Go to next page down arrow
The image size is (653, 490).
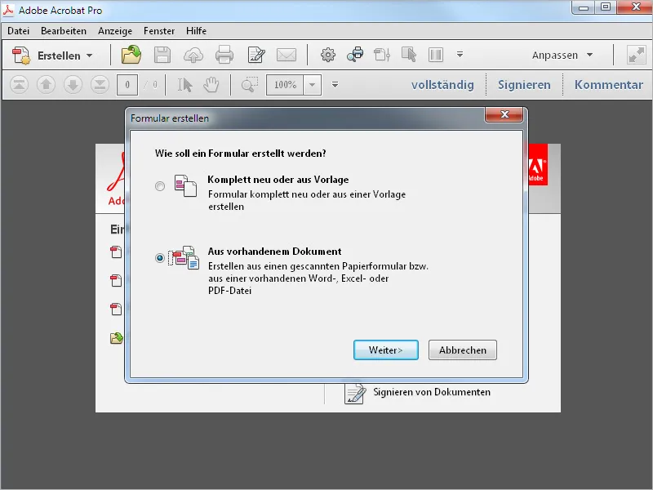(x=73, y=85)
